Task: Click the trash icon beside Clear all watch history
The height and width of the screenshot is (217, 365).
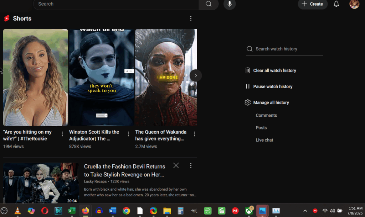Action: pyautogui.click(x=248, y=70)
